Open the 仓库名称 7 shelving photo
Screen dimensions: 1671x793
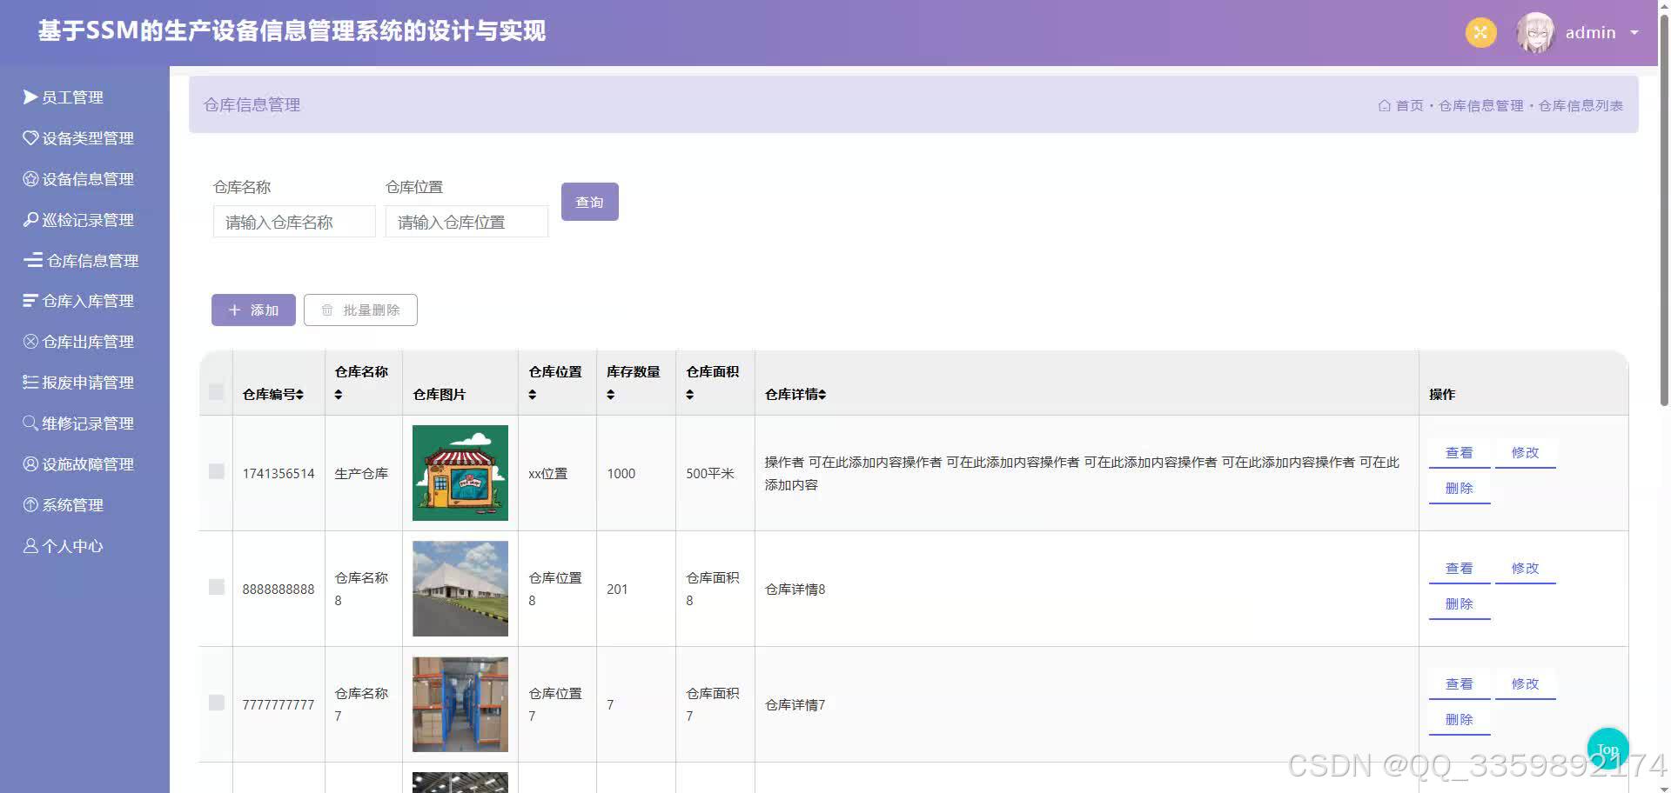coord(460,704)
